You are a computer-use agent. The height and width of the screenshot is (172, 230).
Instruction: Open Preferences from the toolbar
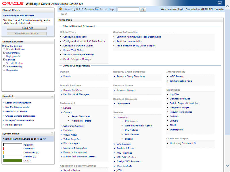(88, 9)
